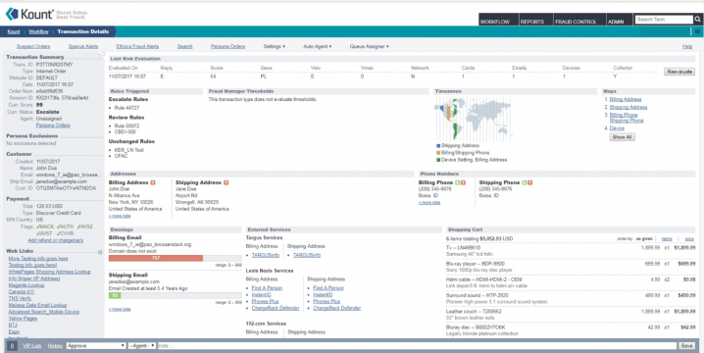Viewport: 704px width, 353px height.
Task: Open the Agent selector dropdown
Action: [142, 346]
